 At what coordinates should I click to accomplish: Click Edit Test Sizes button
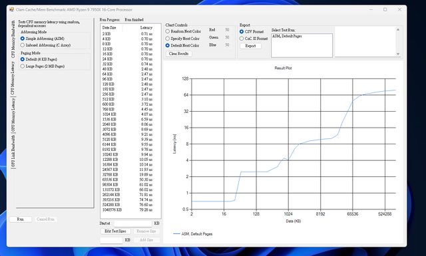pos(115,231)
